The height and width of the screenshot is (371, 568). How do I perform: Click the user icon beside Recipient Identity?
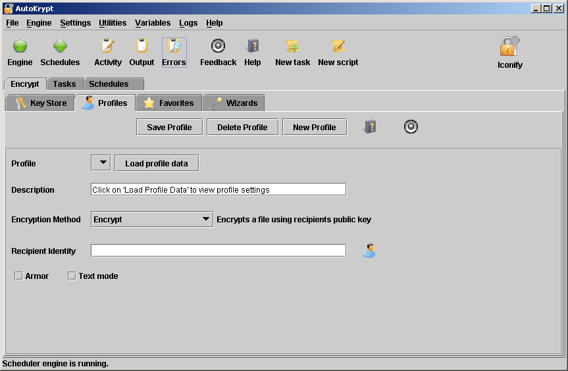click(x=369, y=251)
